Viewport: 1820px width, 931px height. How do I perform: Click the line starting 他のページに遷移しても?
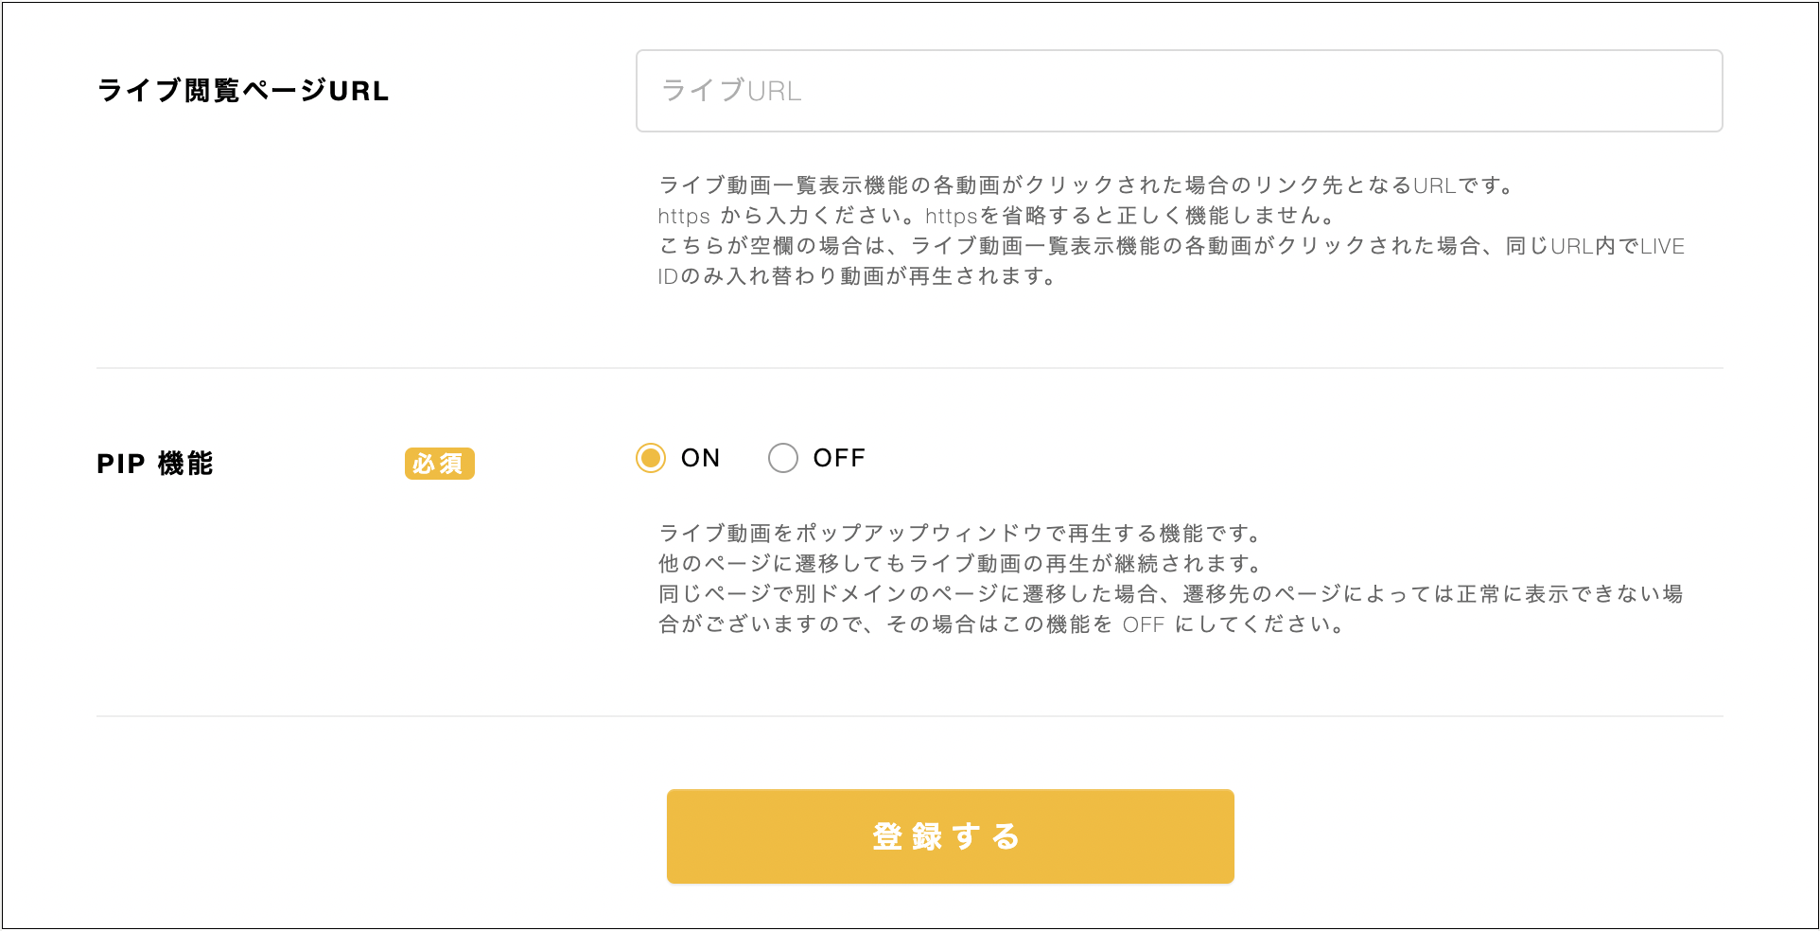959,564
